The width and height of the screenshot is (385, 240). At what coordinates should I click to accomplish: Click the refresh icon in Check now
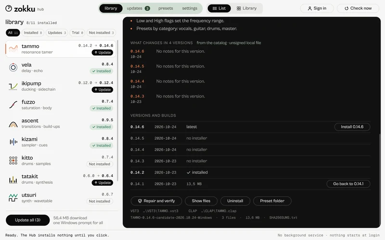[x=346, y=8]
